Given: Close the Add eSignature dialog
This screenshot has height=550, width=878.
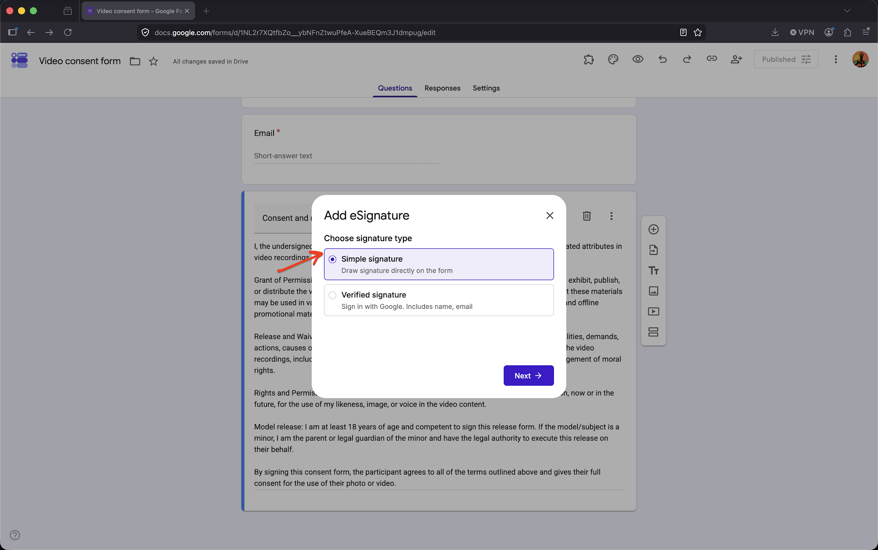Looking at the screenshot, I should pyautogui.click(x=550, y=215).
